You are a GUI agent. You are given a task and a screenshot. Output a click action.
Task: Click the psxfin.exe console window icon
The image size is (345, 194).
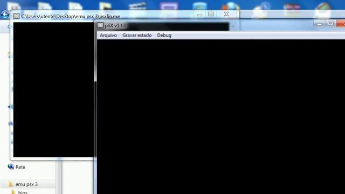pos(17,16)
